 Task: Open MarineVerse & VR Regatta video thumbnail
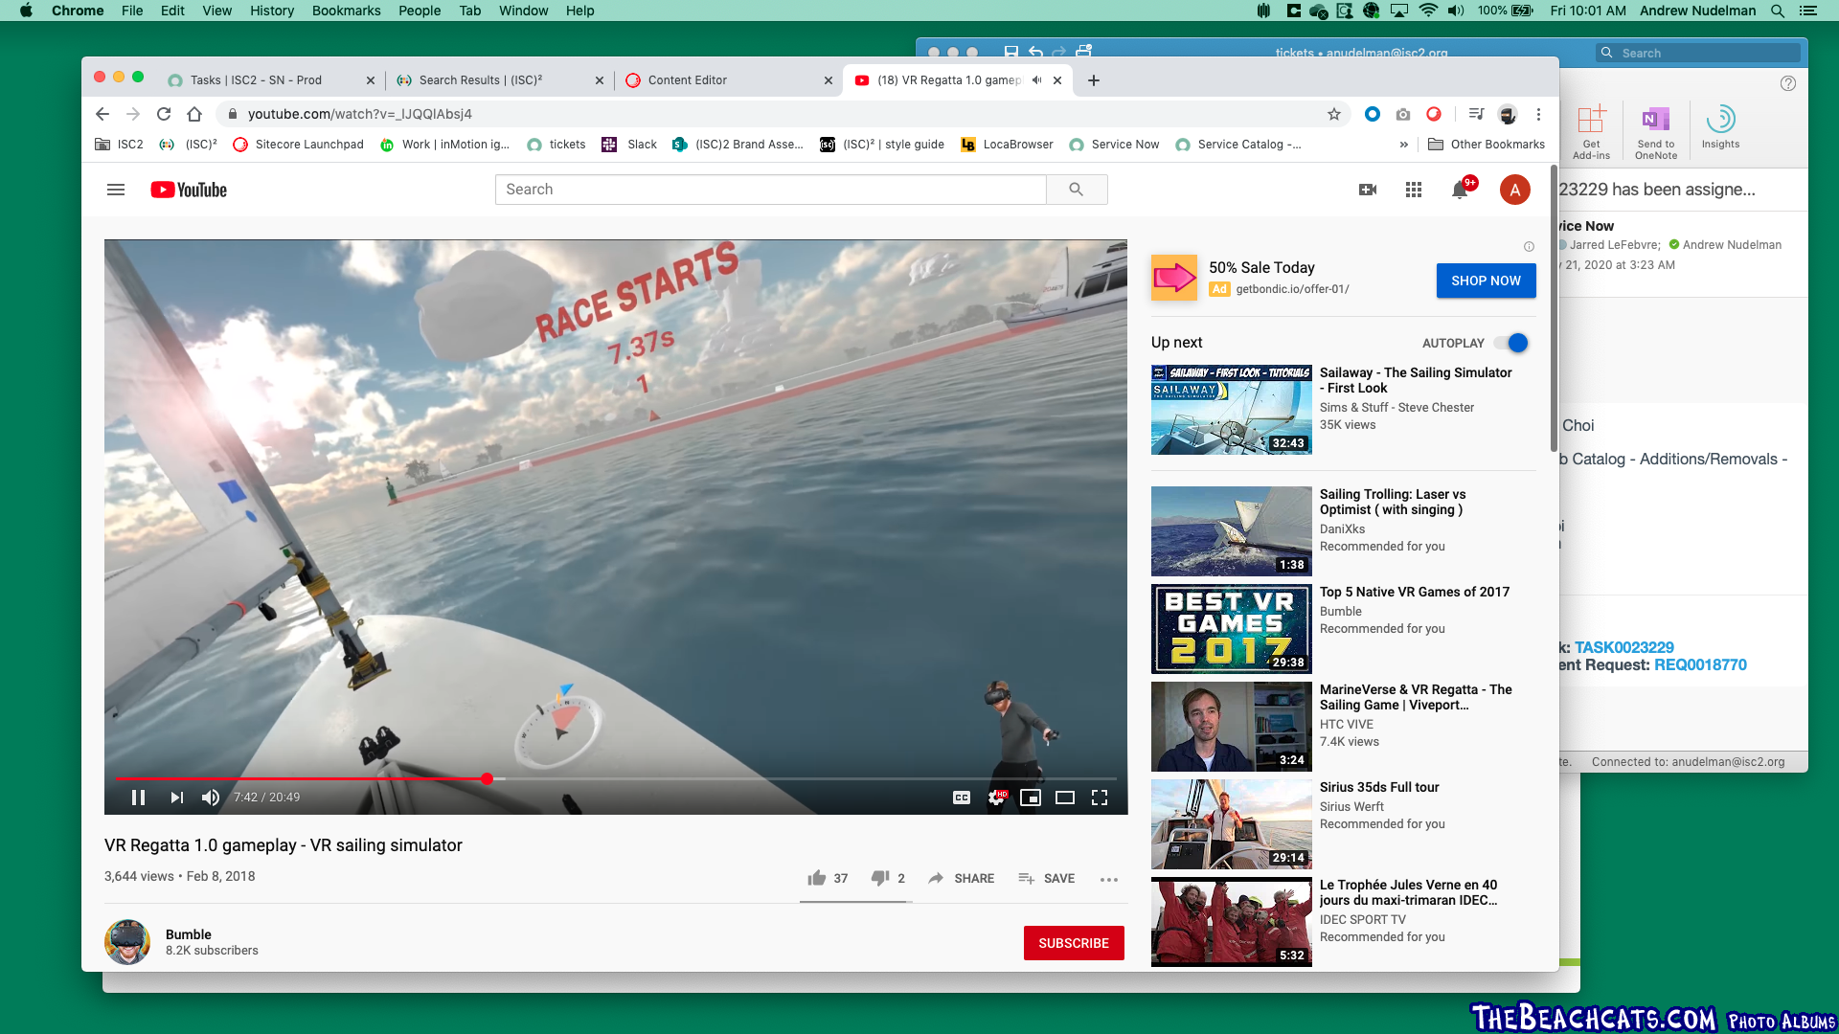pyautogui.click(x=1232, y=727)
